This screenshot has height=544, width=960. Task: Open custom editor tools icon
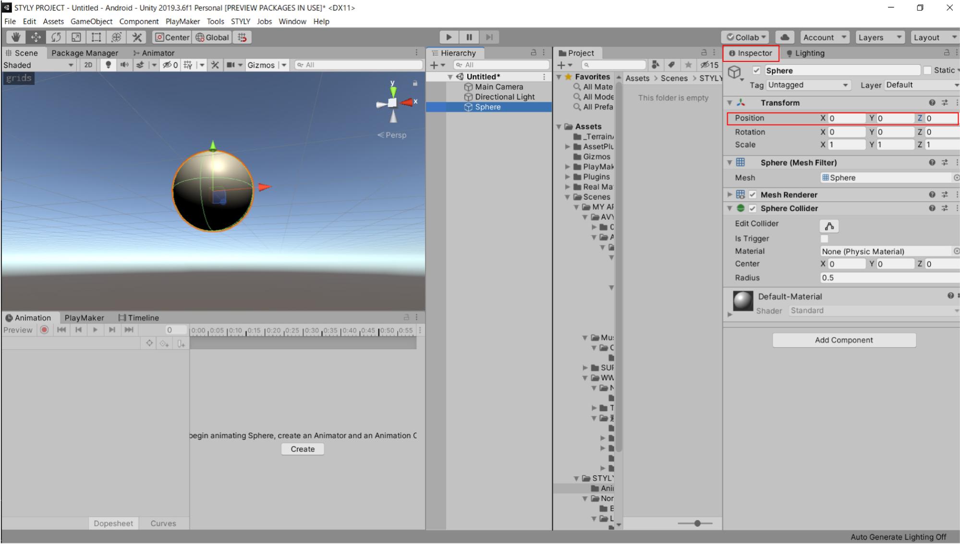coord(137,37)
